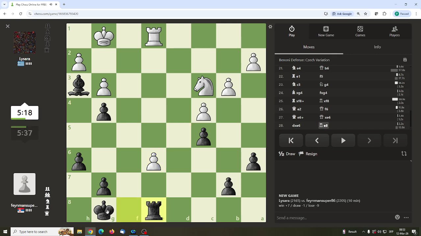Bookmark this page with the star icon
Screen dimensions: 421x236
(365, 14)
